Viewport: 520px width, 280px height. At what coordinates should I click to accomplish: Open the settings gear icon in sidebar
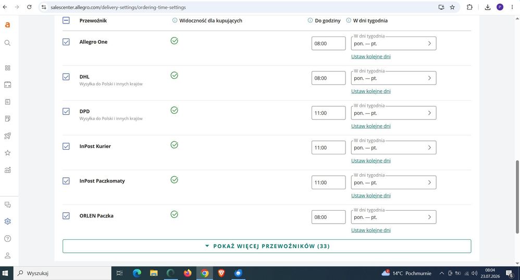click(x=7, y=221)
